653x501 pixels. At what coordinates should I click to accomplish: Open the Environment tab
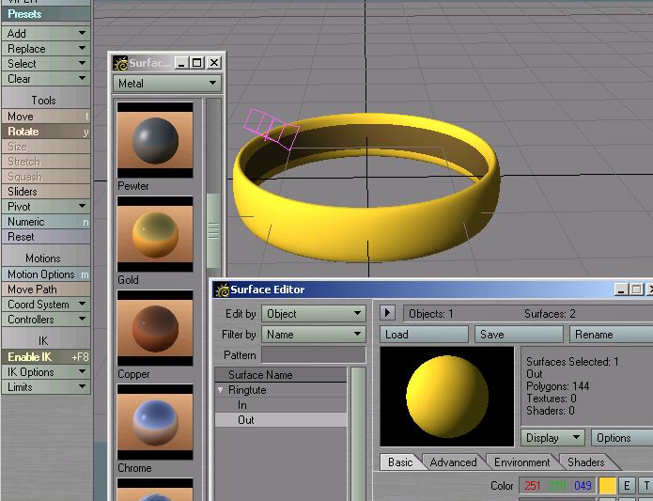point(522,462)
